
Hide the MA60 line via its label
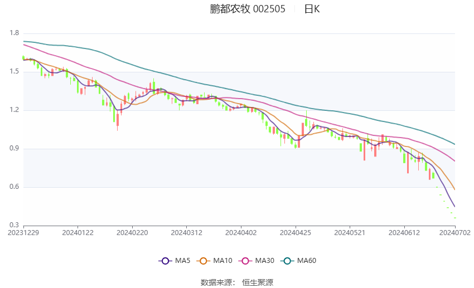[307, 261]
